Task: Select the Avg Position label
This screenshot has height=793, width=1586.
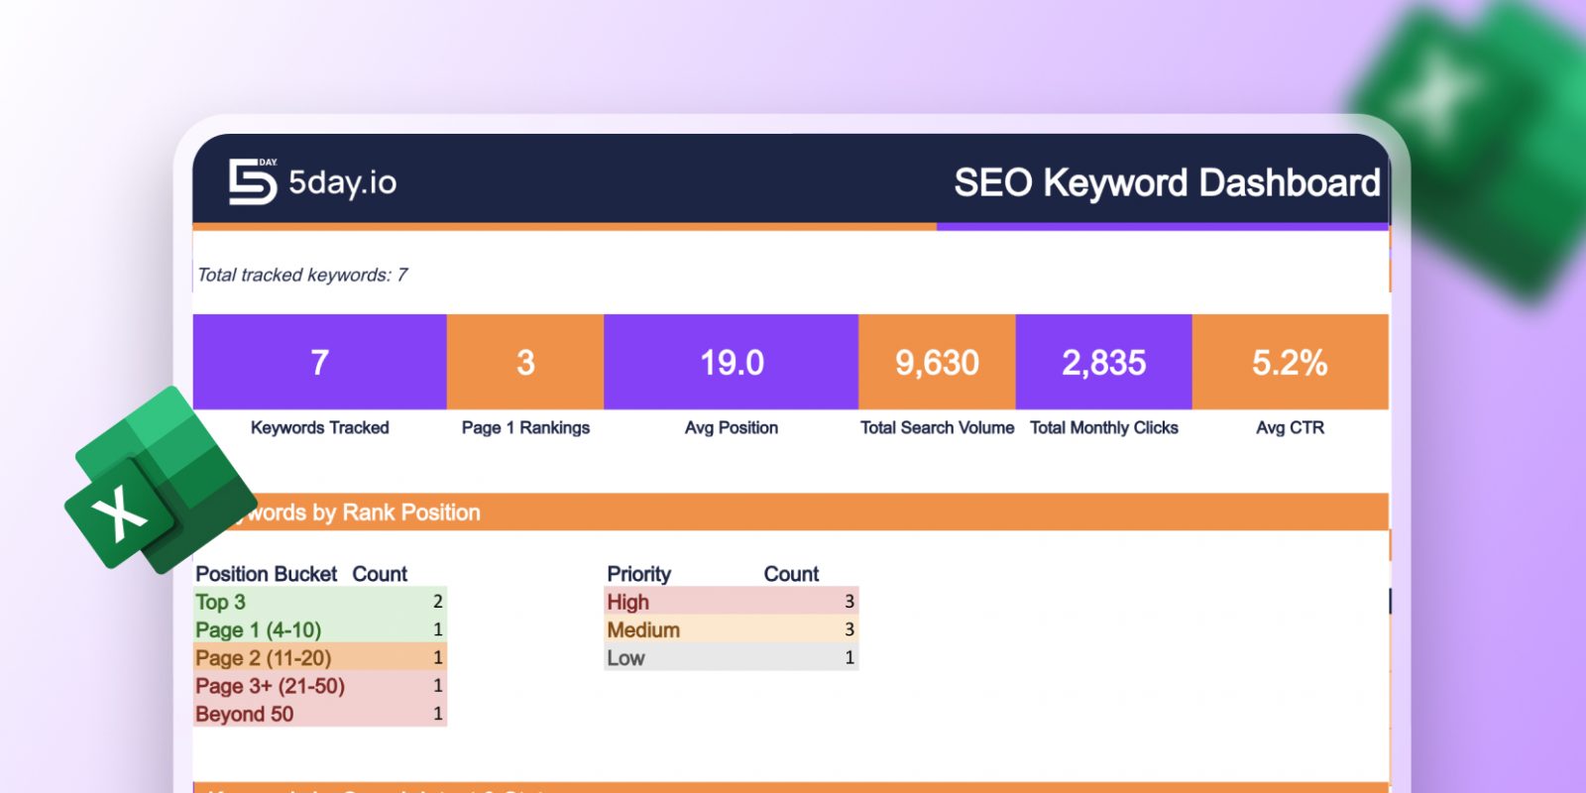Action: pos(732,427)
